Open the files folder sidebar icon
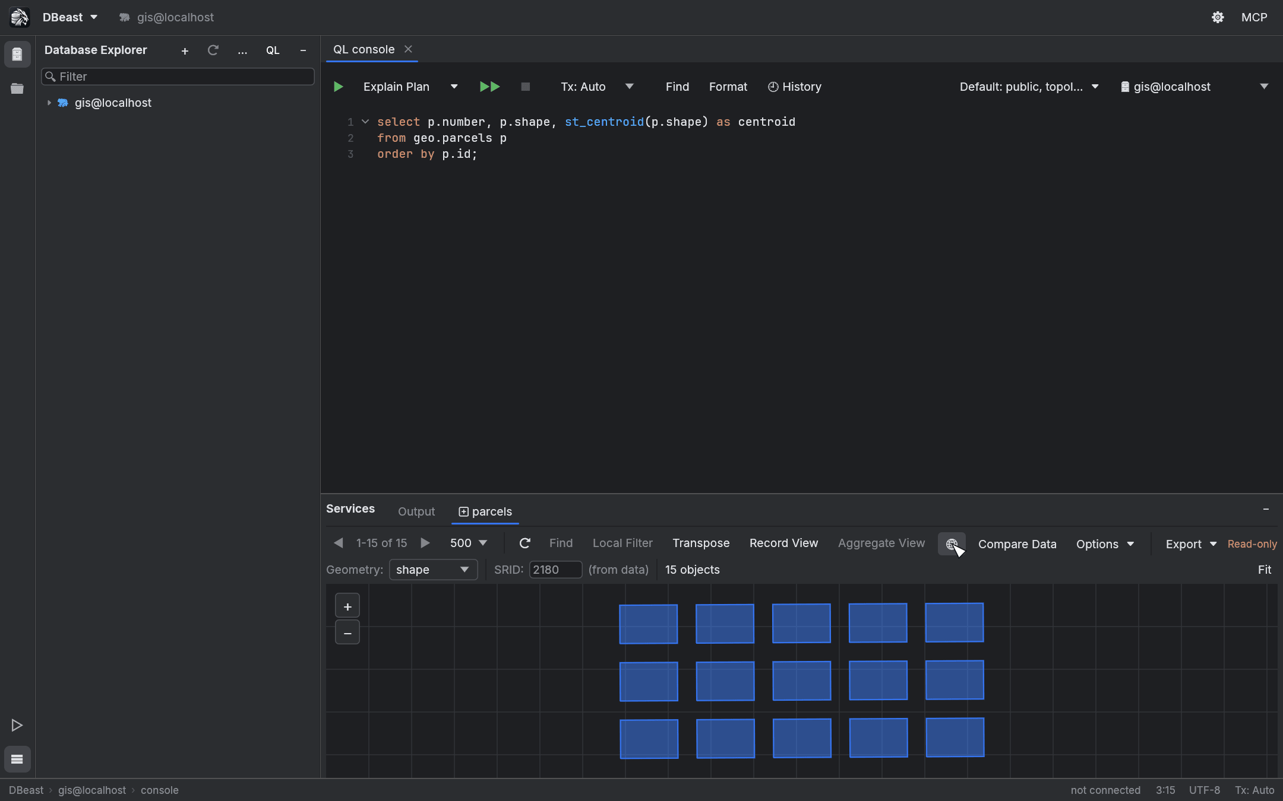The image size is (1283, 801). (17, 88)
